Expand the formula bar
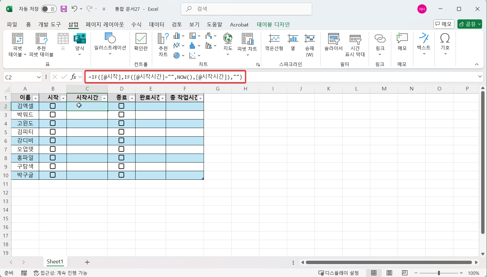Viewport: 487px width, 277px height. (480, 77)
